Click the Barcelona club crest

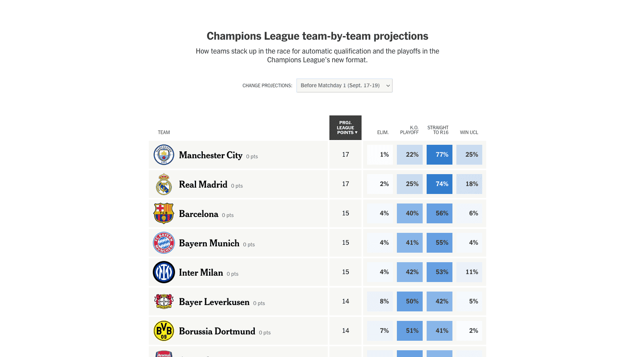point(164,213)
